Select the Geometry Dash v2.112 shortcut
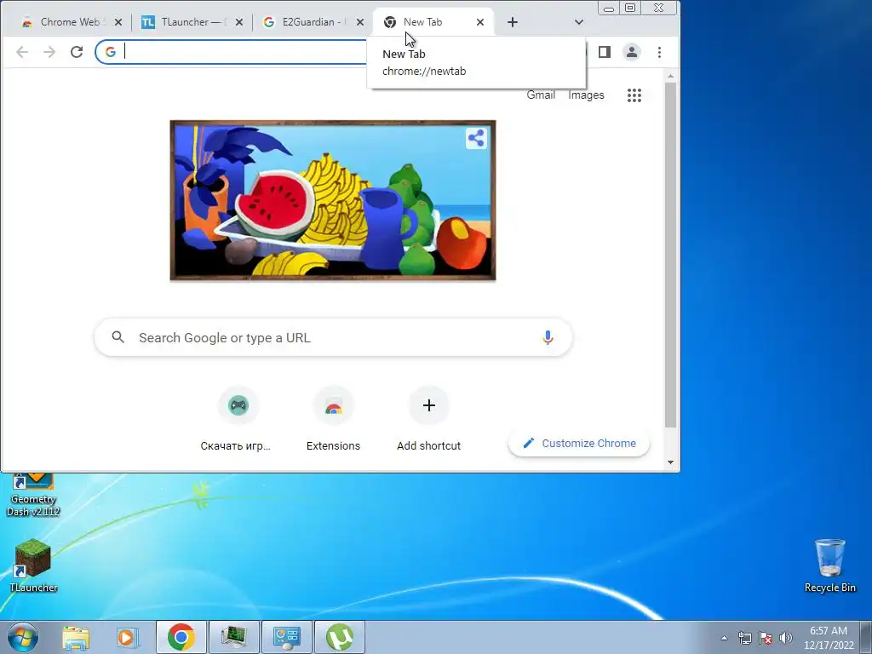The height and width of the screenshot is (654, 872). tap(33, 495)
